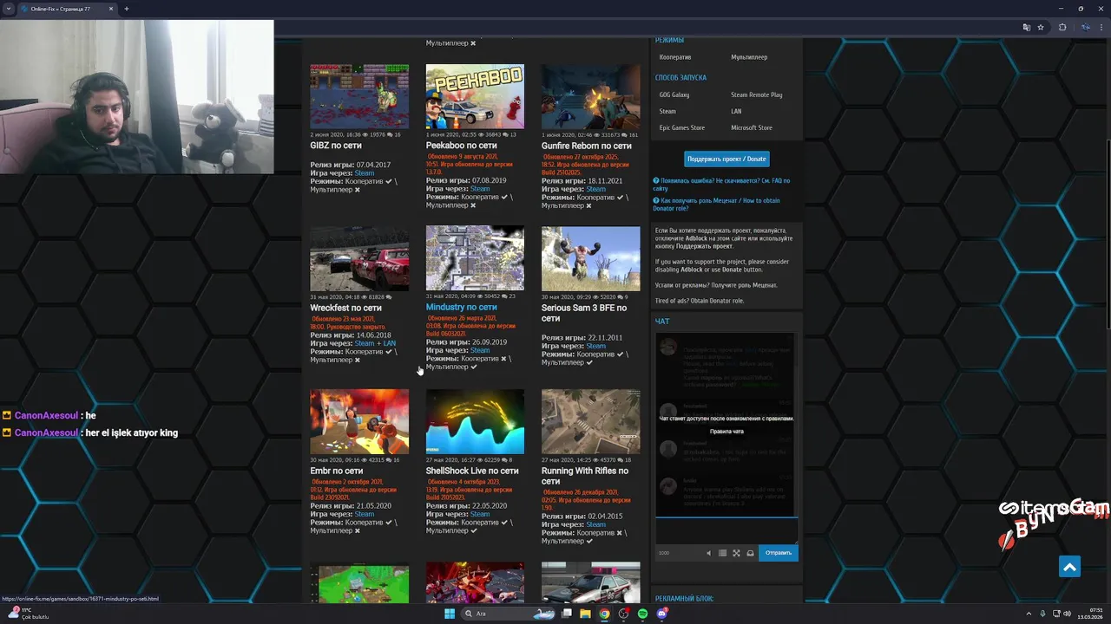This screenshot has width=1111, height=624.
Task: Select the LAN launch method in sidebar
Action: pos(736,111)
